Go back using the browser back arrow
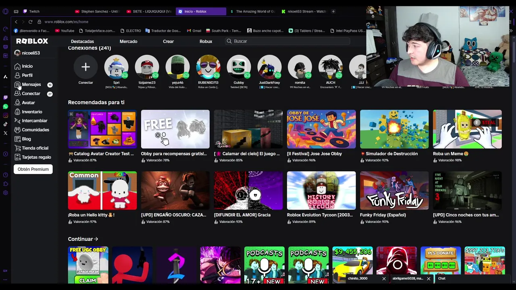 [x=16, y=22]
